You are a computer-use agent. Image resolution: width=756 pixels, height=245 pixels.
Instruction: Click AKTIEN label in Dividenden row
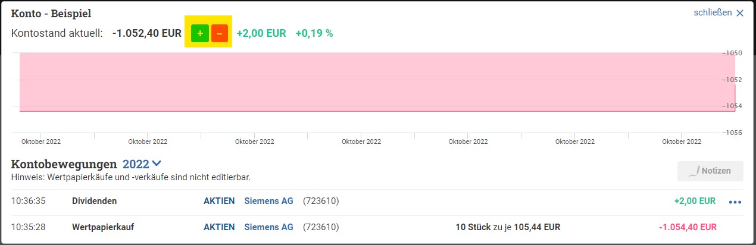[219, 201]
